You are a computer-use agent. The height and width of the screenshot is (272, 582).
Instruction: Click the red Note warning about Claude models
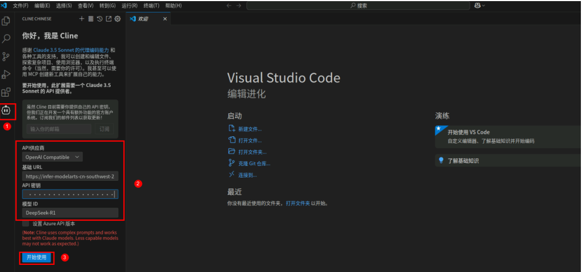pyautogui.click(x=70, y=238)
